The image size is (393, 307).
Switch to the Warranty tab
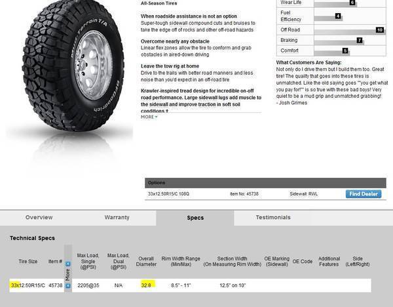pyautogui.click(x=117, y=217)
